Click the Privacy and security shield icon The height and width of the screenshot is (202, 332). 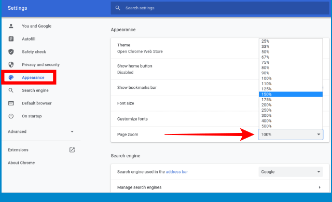pos(11,64)
